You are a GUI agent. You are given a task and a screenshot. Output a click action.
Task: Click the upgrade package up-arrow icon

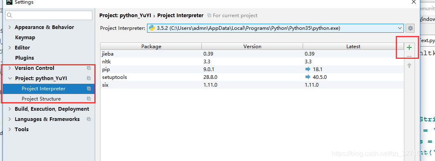tap(409, 66)
